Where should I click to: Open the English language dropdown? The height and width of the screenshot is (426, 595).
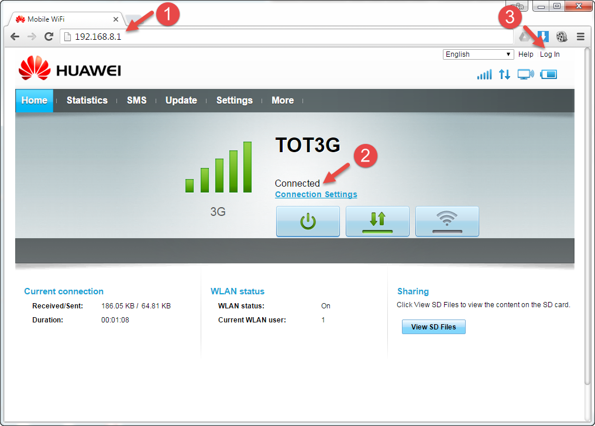pyautogui.click(x=478, y=54)
